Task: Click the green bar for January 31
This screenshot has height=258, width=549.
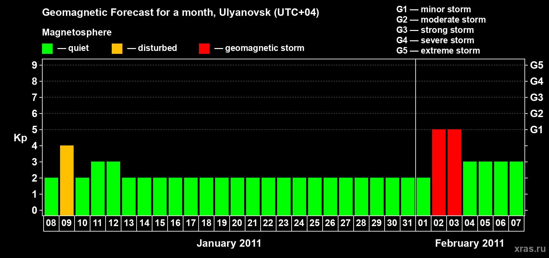Action: [408, 196]
